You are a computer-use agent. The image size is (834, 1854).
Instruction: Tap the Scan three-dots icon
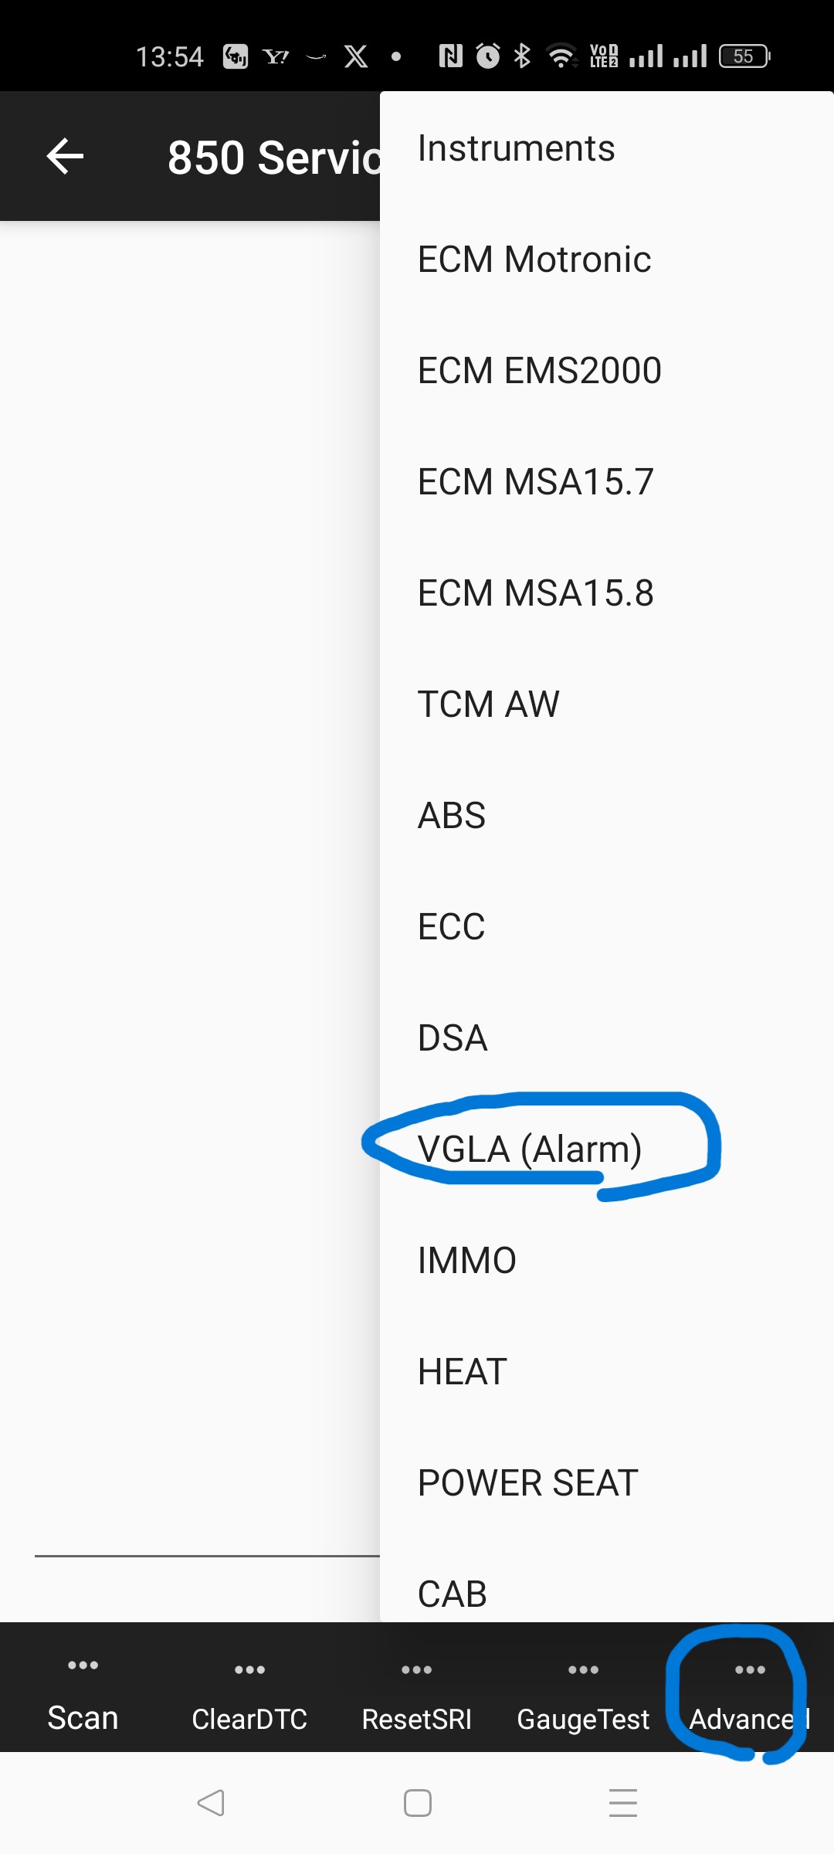pyautogui.click(x=83, y=1665)
